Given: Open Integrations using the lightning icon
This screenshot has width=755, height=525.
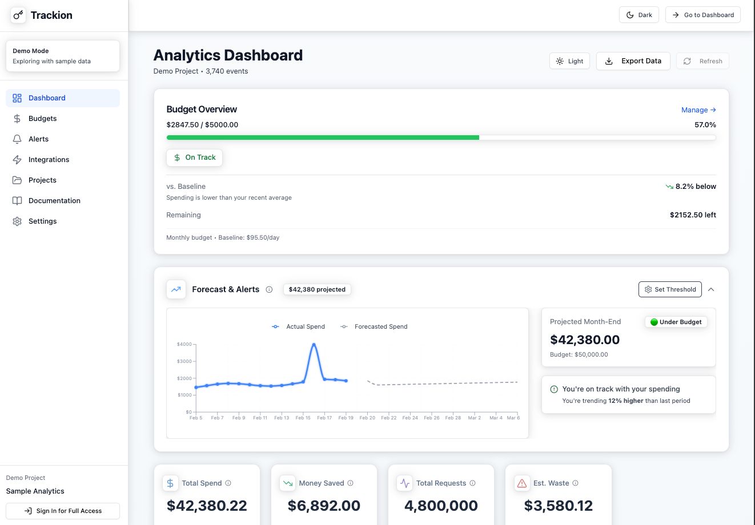Looking at the screenshot, I should [x=17, y=159].
